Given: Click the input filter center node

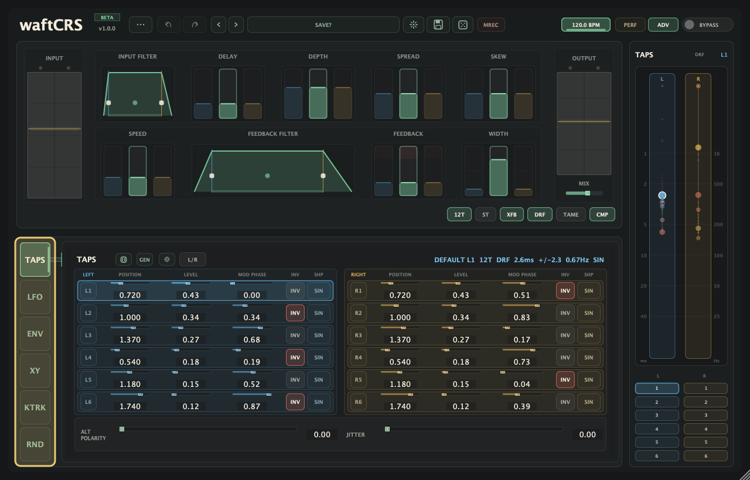Looking at the screenshot, I should pos(135,102).
